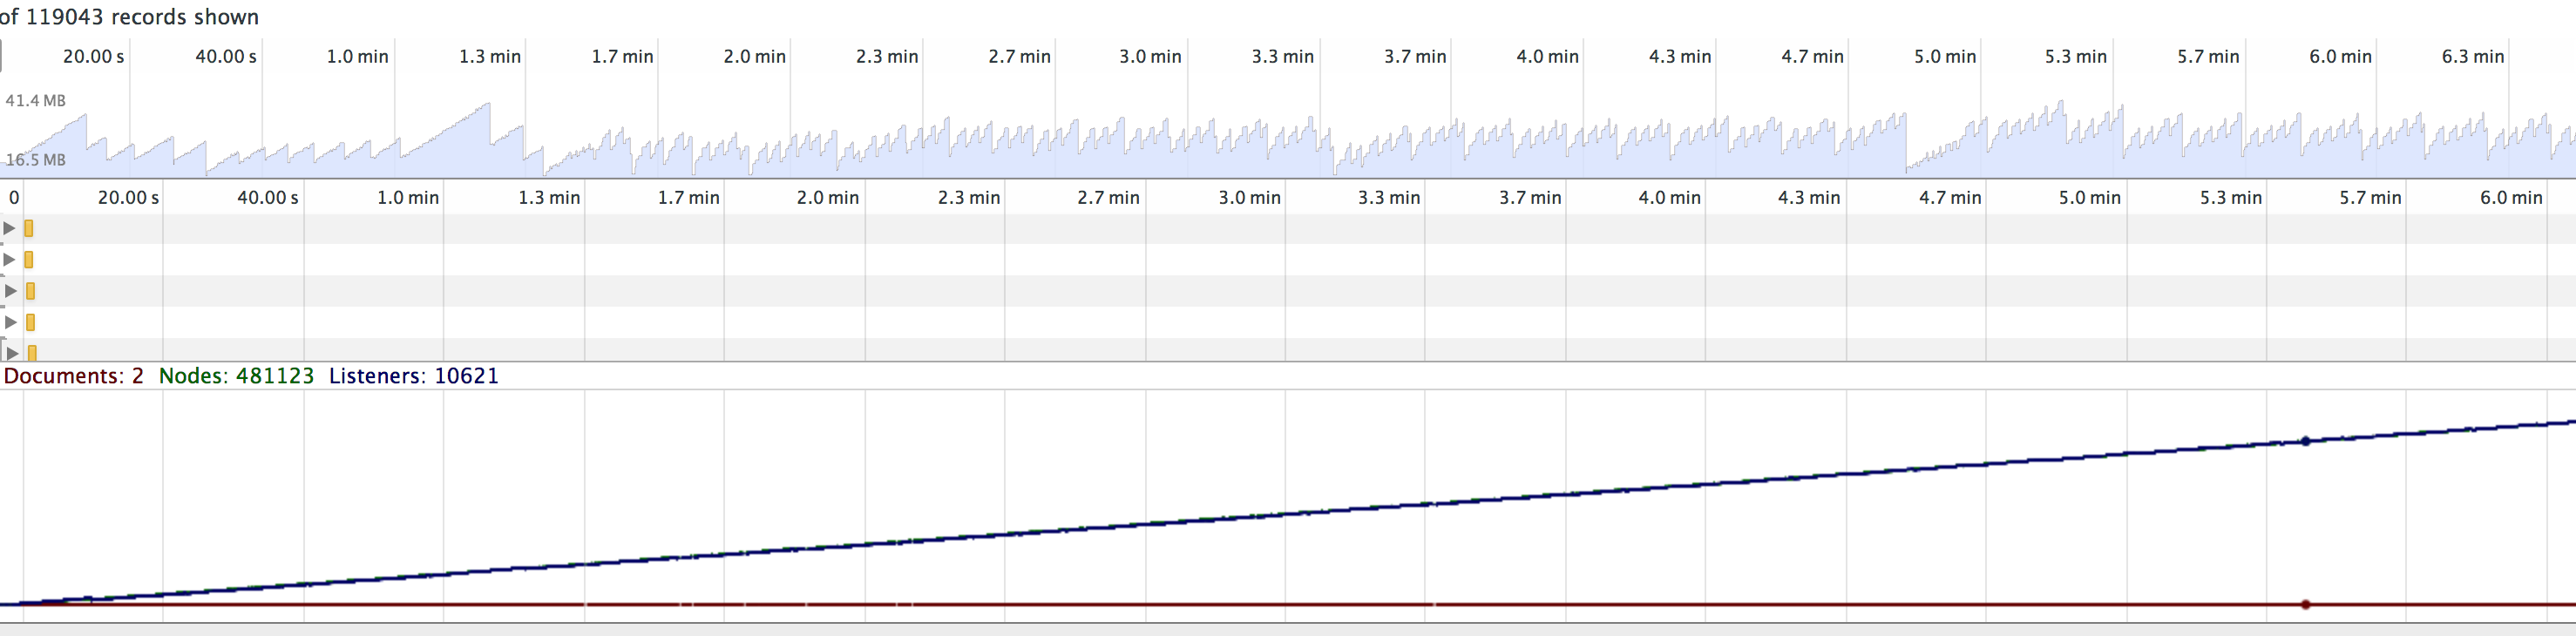Expand the third timeline record row
The image size is (2576, 636).
coord(10,291)
